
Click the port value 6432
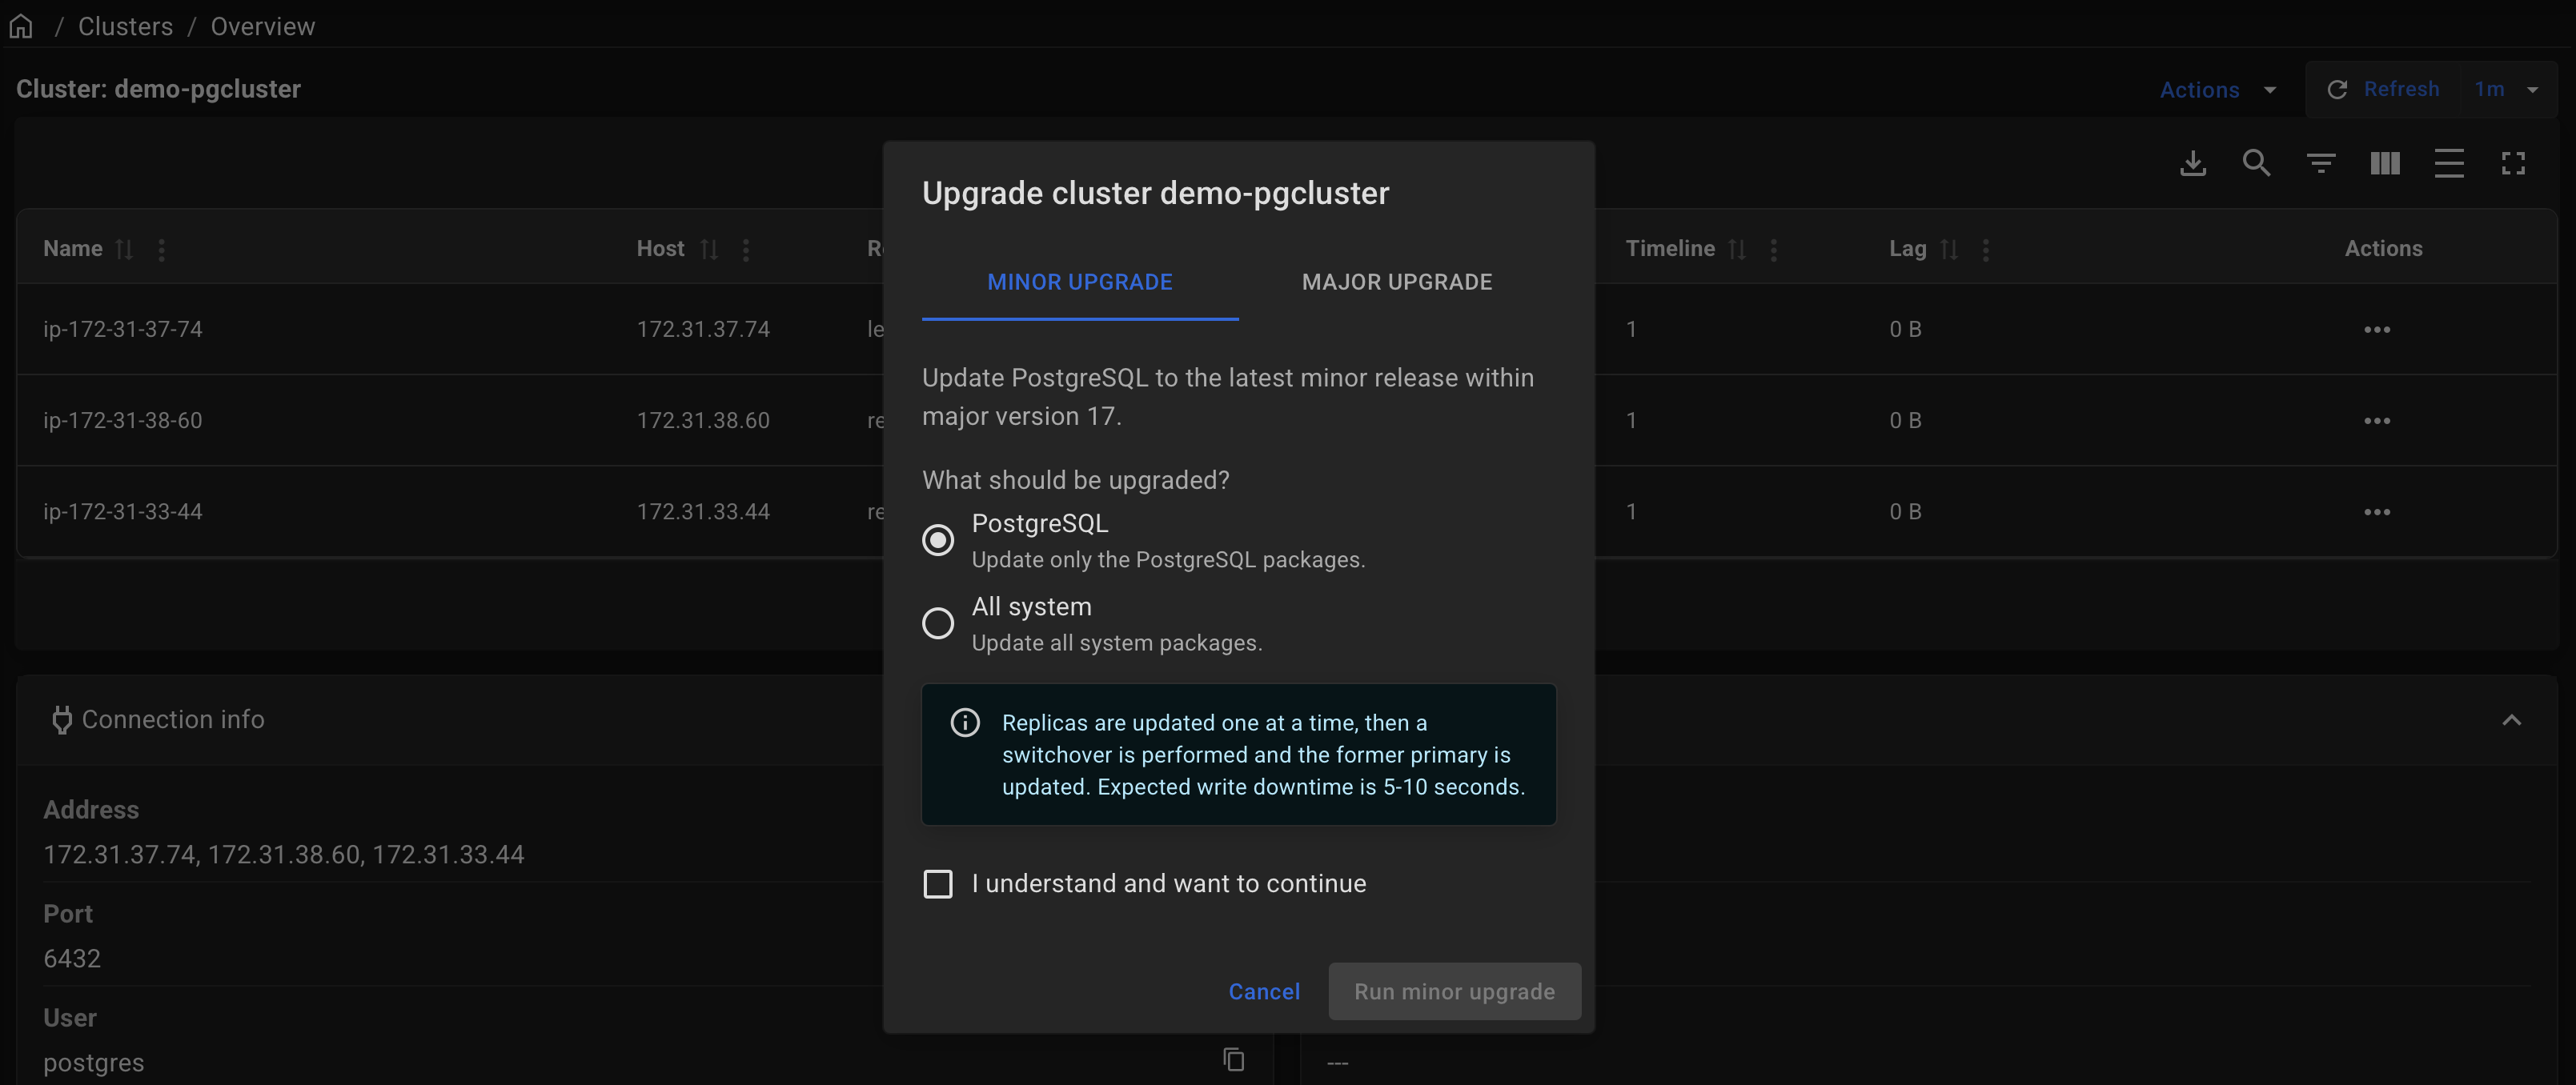[x=72, y=958]
